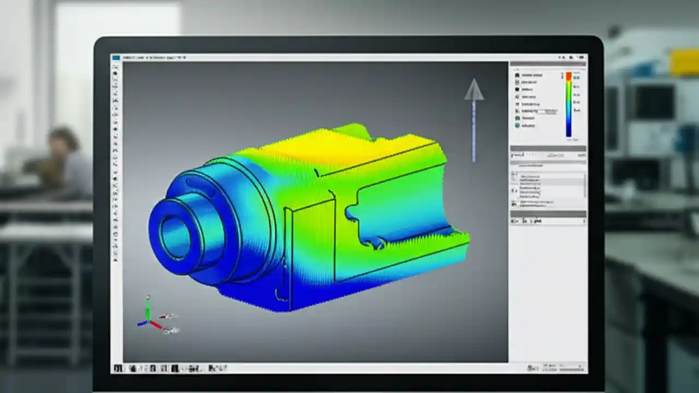The height and width of the screenshot is (393, 699).
Task: Click the highlighted text link in the panel list
Action: click(531, 165)
